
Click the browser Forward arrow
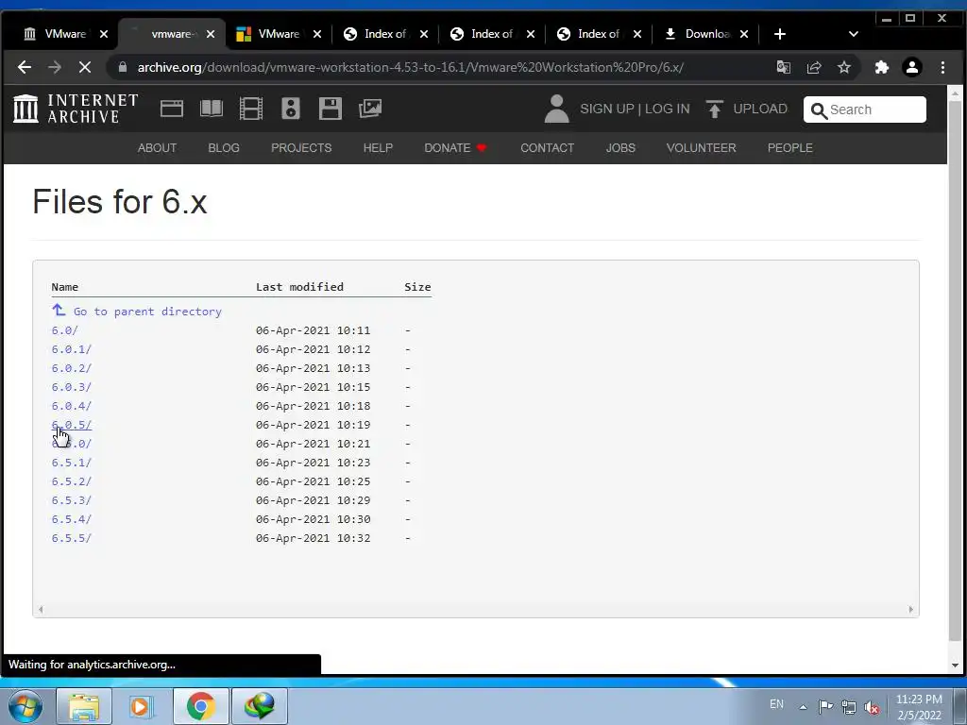54,67
